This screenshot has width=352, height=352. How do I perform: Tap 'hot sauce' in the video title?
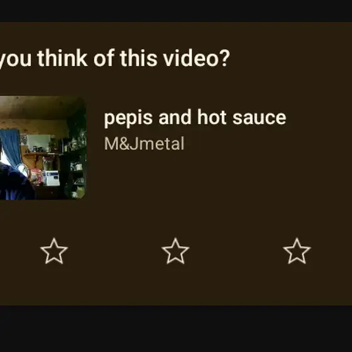click(x=241, y=117)
